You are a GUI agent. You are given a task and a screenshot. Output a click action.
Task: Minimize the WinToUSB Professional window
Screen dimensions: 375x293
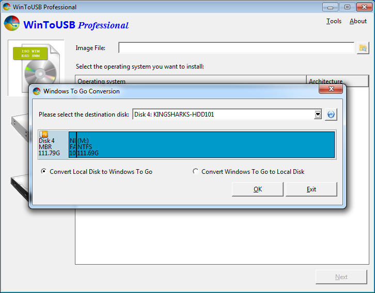pos(330,7)
